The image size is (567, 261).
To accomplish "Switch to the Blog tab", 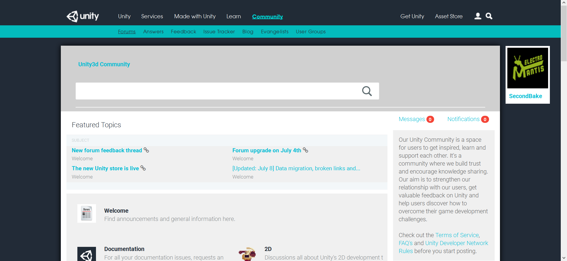I will click(x=248, y=32).
